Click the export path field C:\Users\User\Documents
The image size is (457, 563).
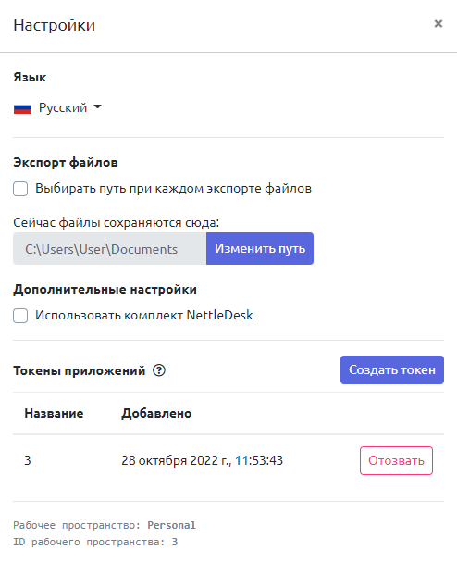pos(110,248)
